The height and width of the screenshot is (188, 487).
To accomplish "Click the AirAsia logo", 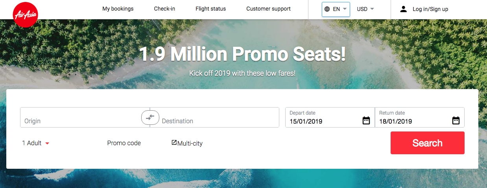I will click(x=25, y=15).
